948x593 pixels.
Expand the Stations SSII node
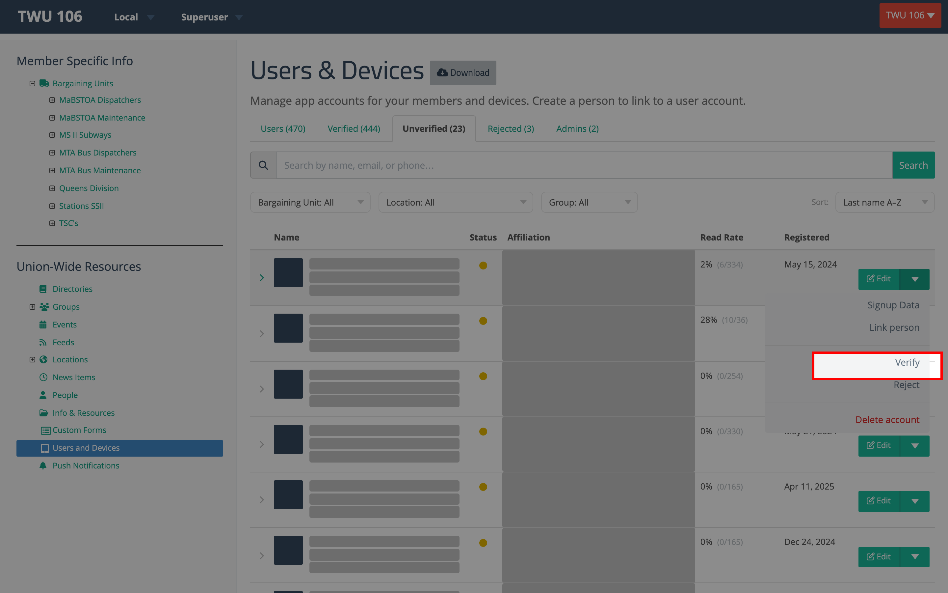point(52,206)
